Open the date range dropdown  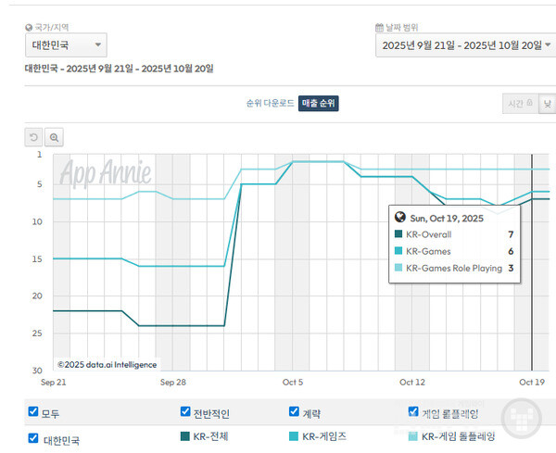coord(464,45)
